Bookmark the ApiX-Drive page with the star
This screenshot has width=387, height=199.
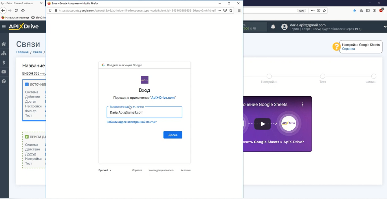(324, 11)
